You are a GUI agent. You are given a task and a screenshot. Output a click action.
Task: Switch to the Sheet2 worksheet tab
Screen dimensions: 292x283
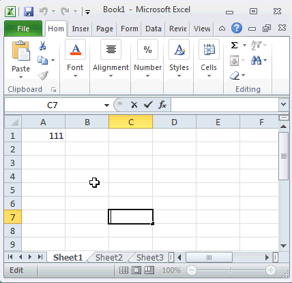[109, 258]
